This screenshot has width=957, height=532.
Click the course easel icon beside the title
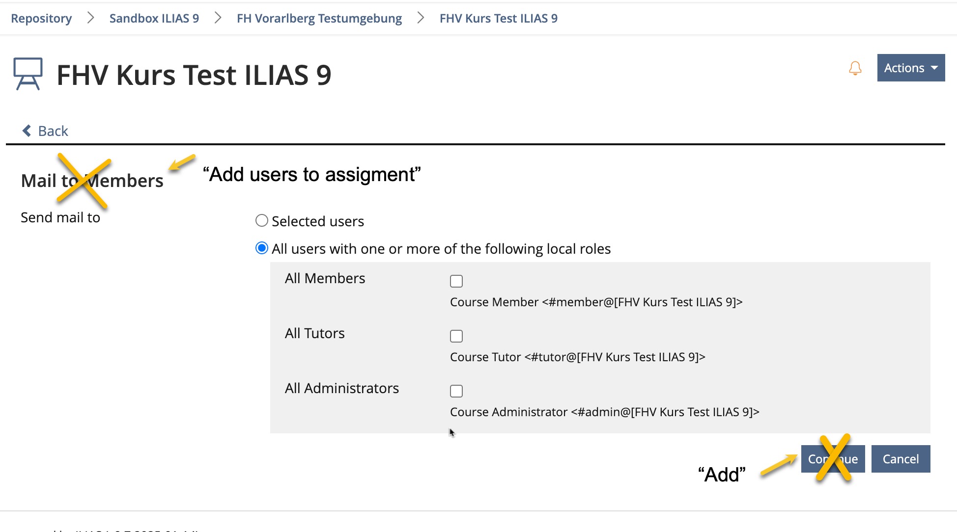point(28,74)
